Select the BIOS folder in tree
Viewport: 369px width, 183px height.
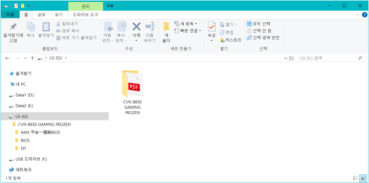click(x=22, y=140)
